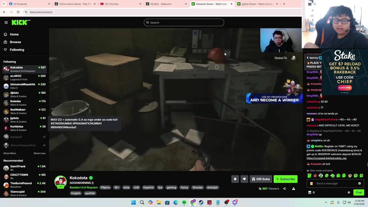Open recommended channel SamXFrank

(24, 168)
